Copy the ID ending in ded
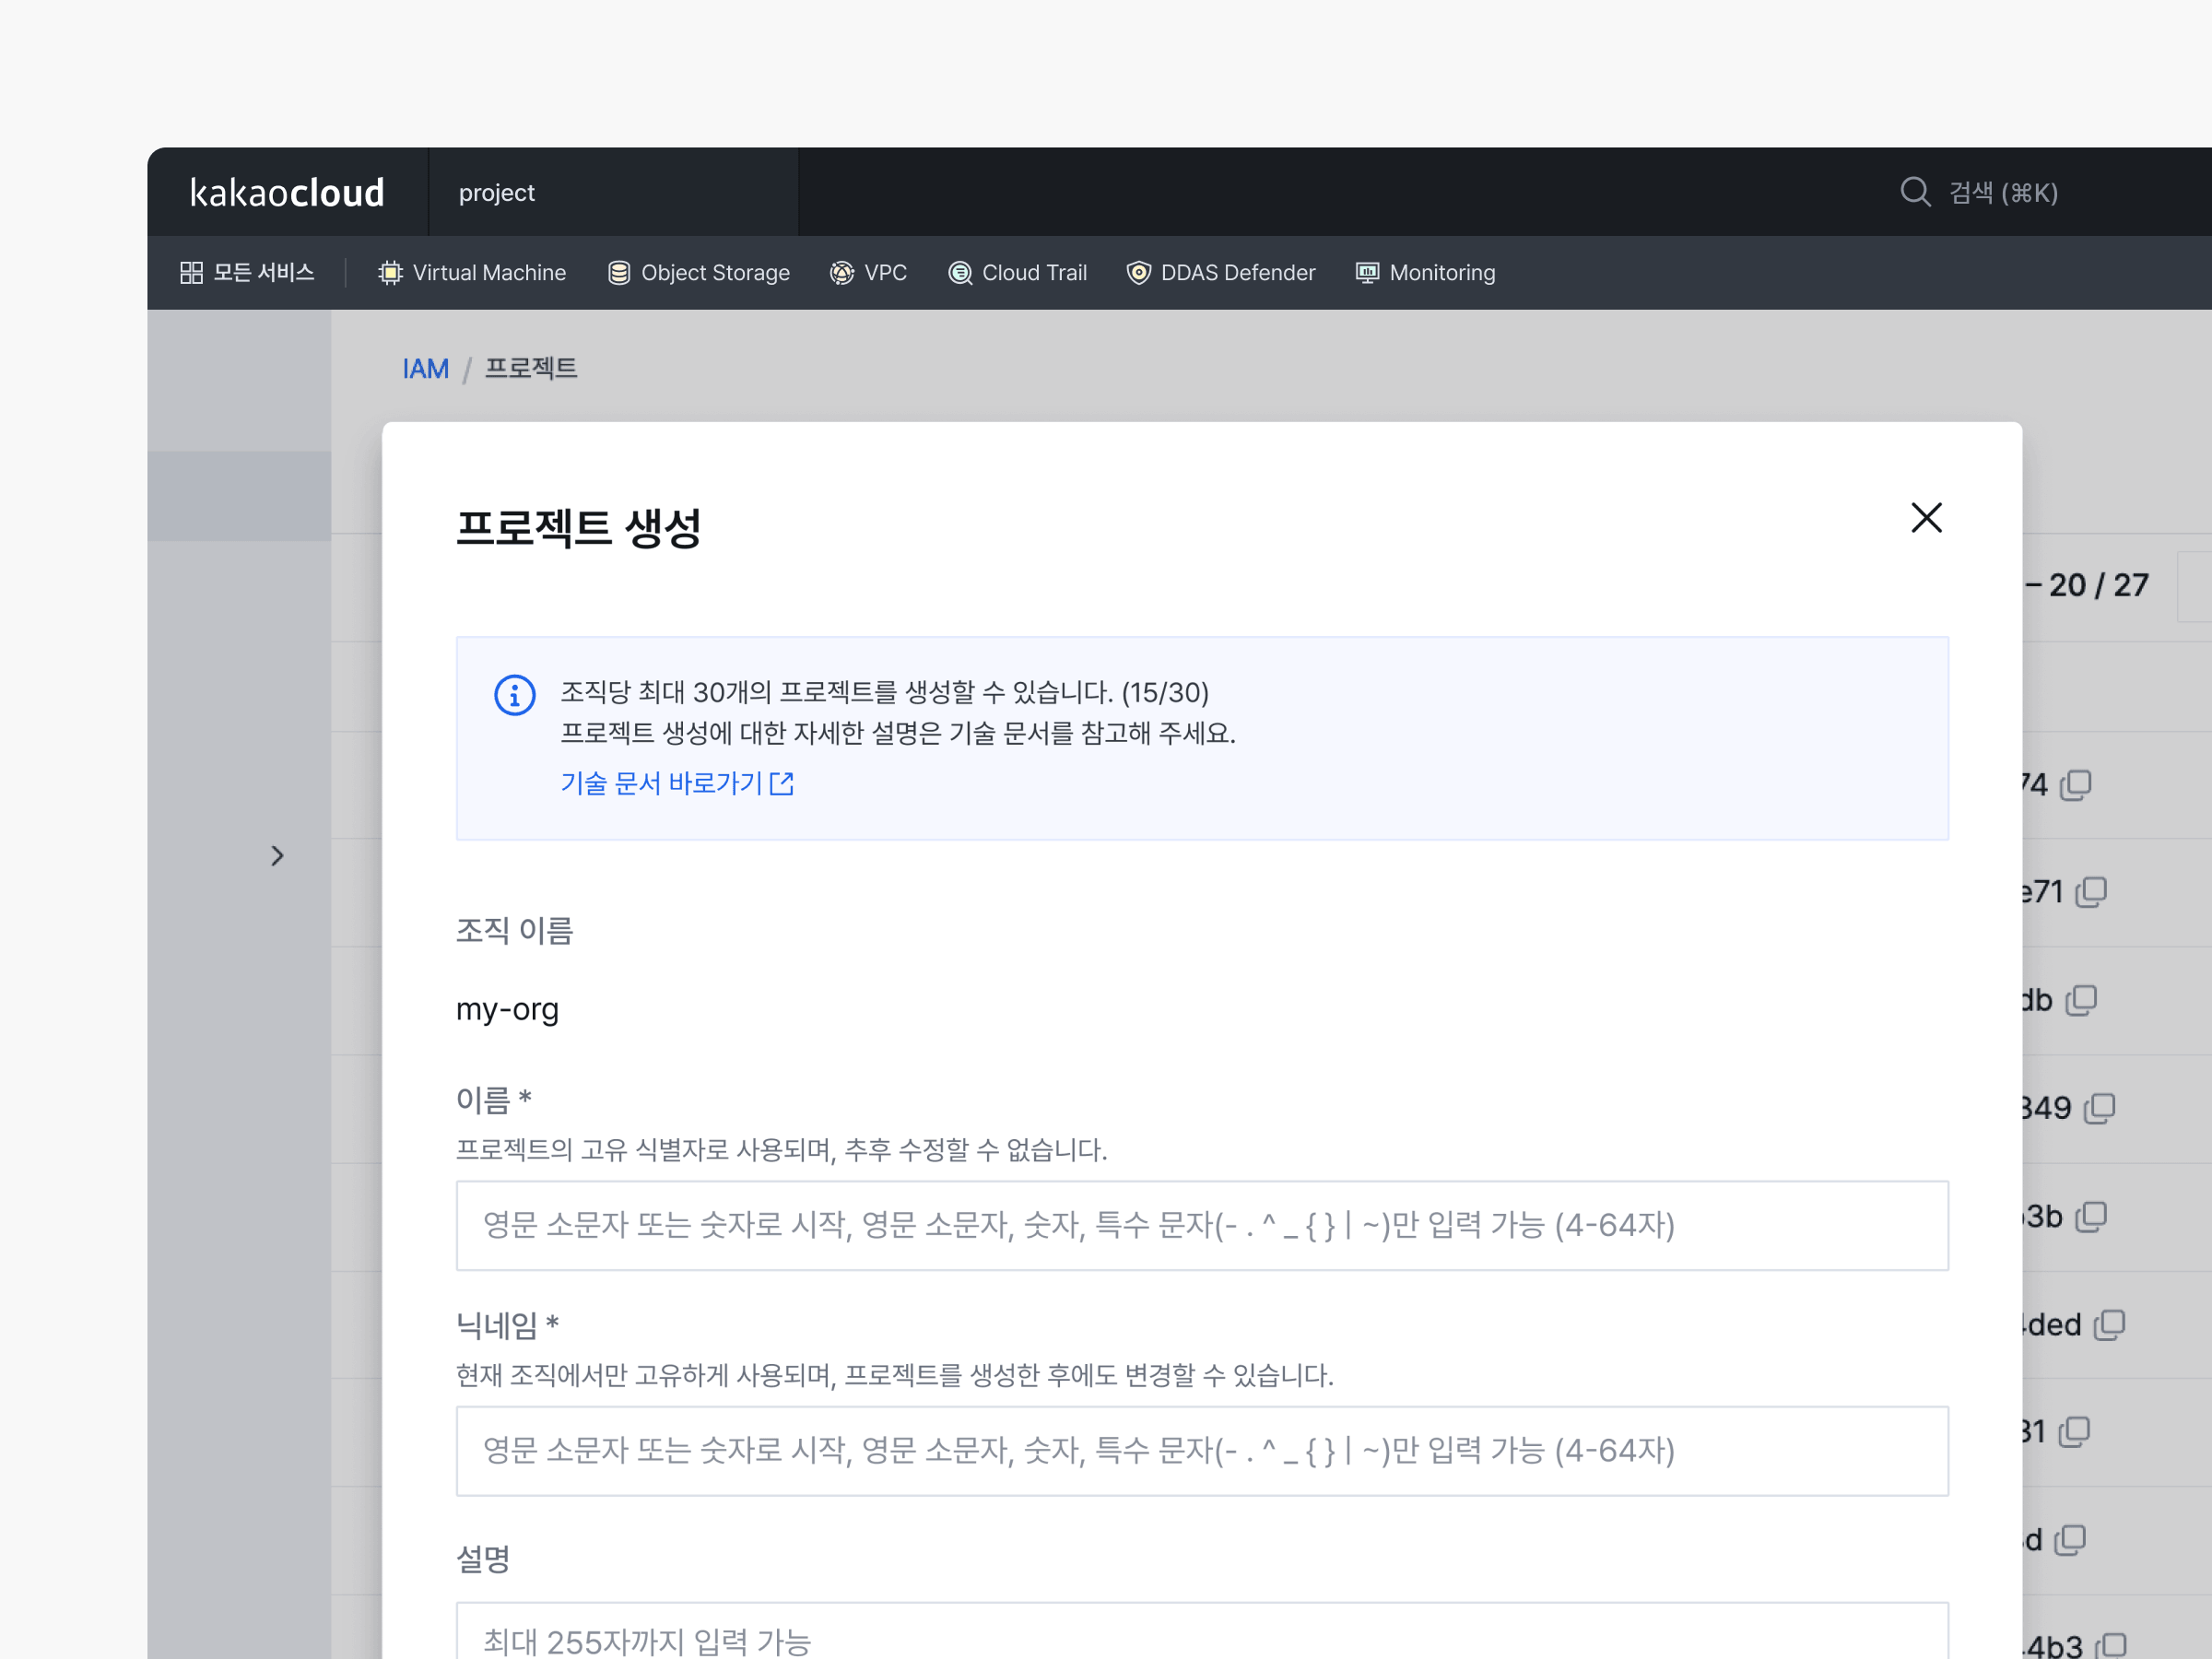 coord(2109,1324)
